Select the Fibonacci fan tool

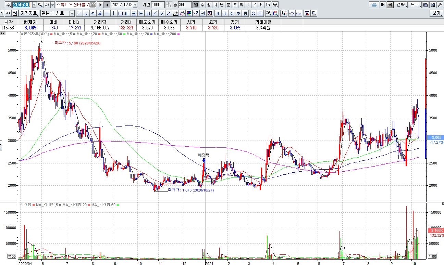(x=100, y=13)
